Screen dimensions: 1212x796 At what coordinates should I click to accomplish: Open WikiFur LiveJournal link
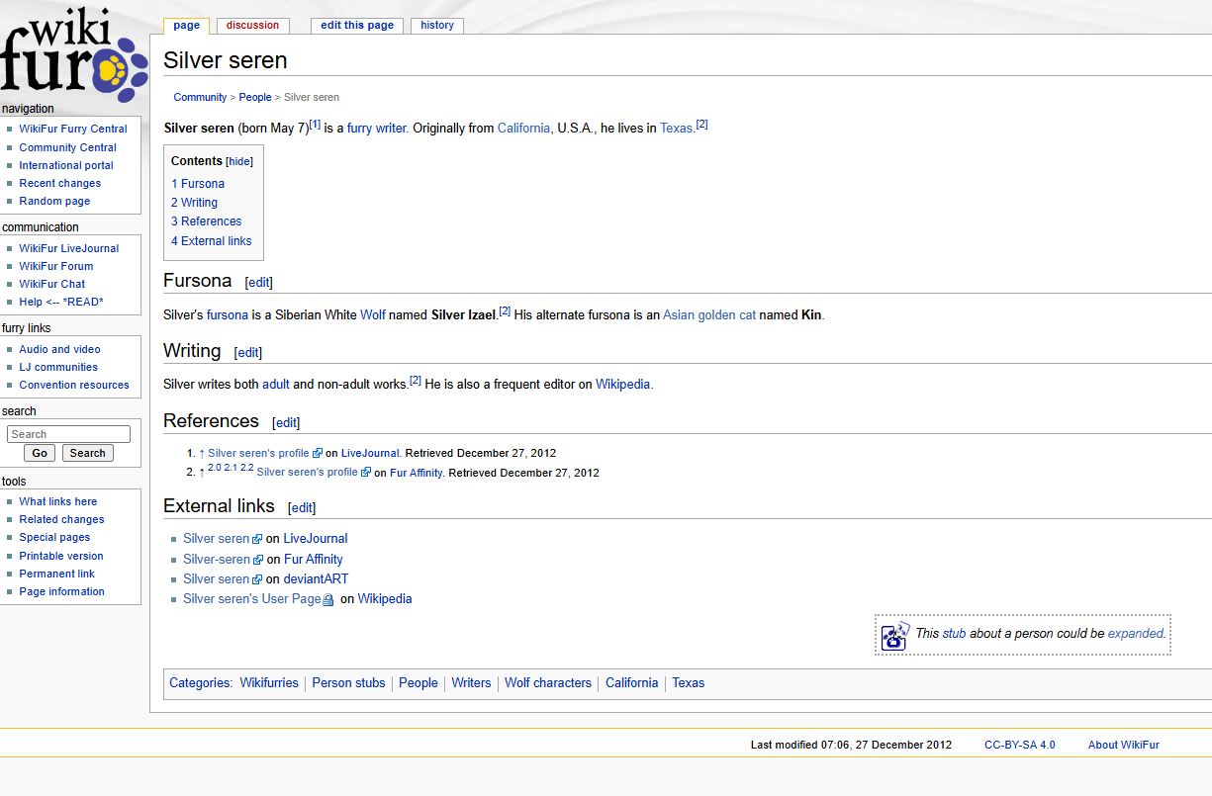point(68,248)
